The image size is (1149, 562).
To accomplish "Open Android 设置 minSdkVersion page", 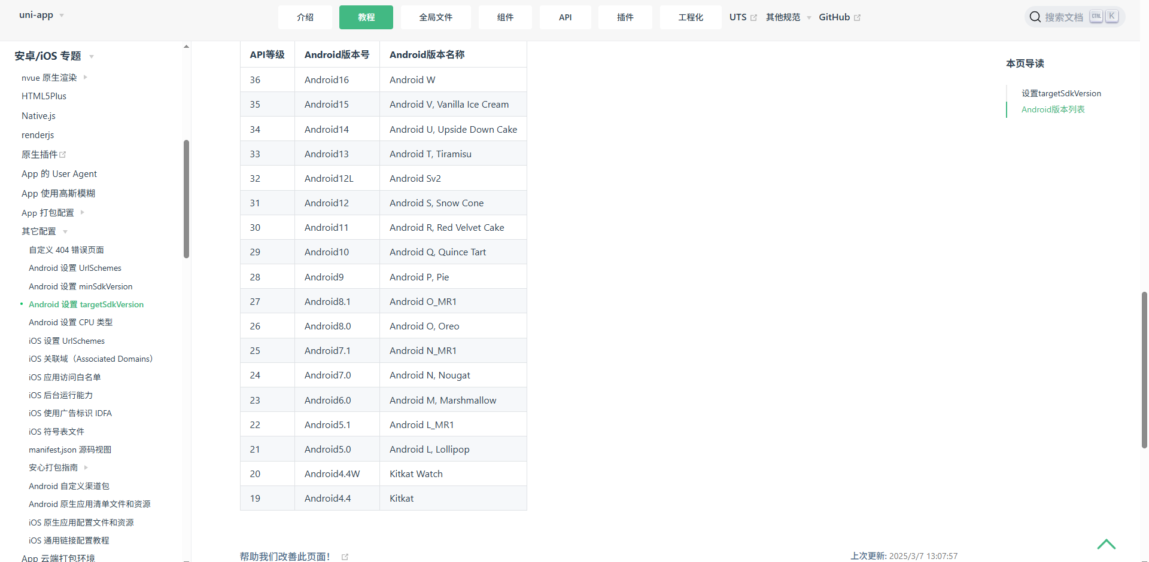I will (x=80, y=286).
